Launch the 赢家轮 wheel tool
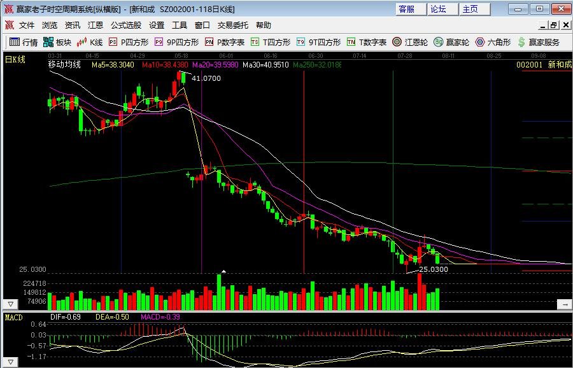This screenshot has height=368, width=573. coord(451,43)
